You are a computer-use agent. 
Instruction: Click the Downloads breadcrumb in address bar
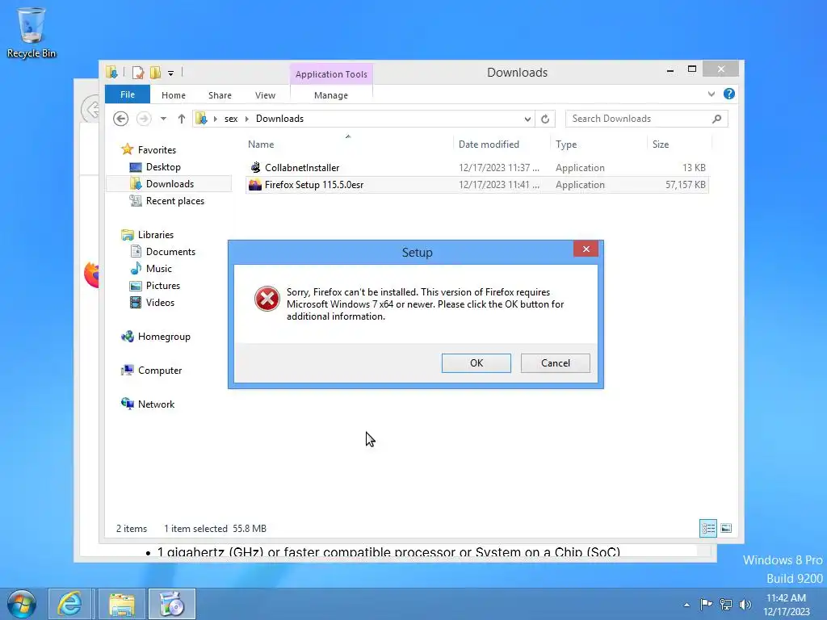pyautogui.click(x=279, y=119)
